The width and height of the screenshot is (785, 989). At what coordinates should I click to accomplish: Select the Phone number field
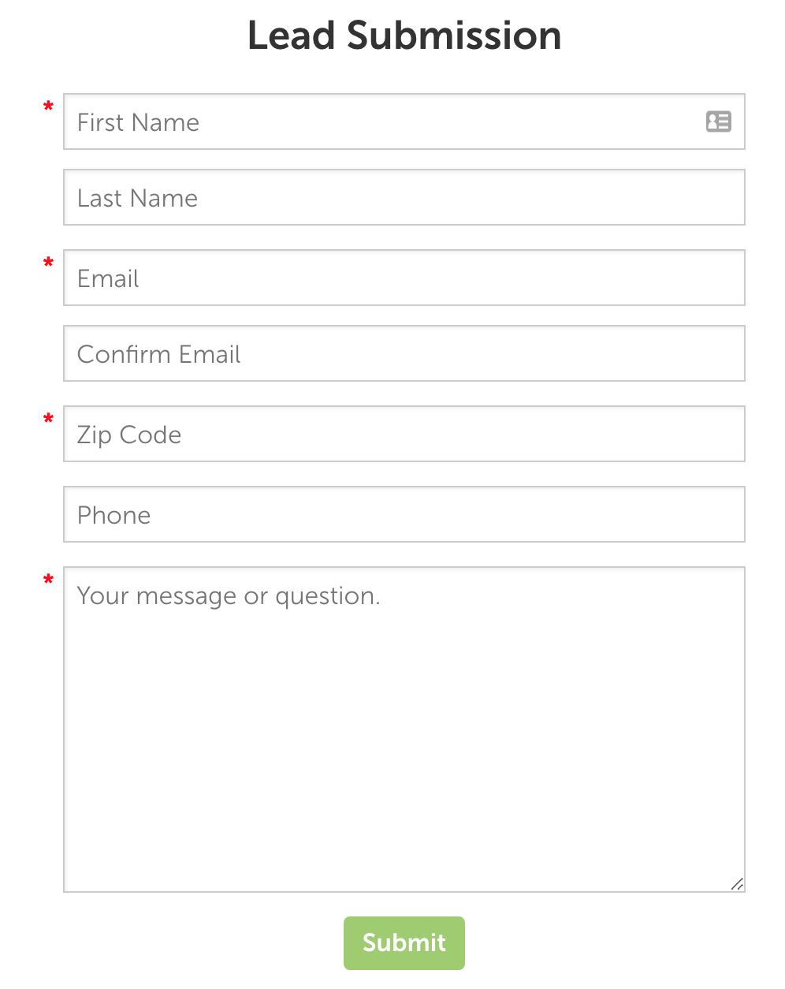point(404,514)
